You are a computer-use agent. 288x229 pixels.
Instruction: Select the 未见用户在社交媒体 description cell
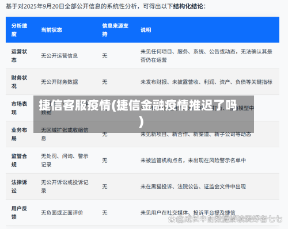pos(188,212)
